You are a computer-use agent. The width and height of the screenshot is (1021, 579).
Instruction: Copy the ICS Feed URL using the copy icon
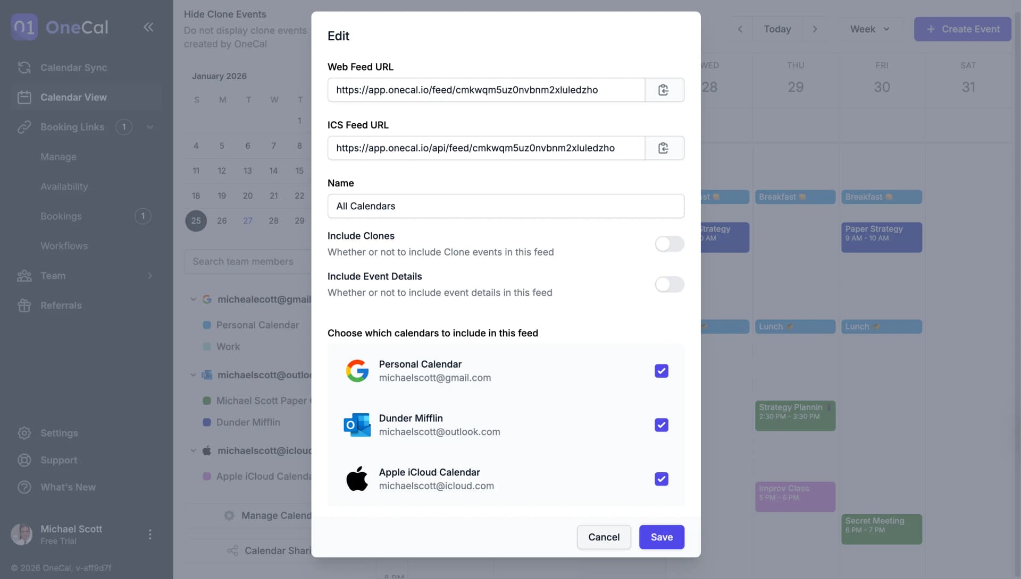(663, 148)
